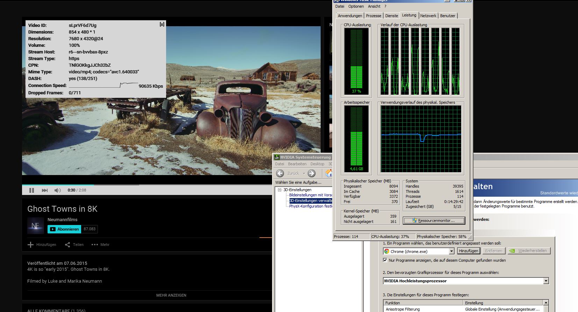
Task: Click status bar CPU-Auslastung: 37%
Action: click(x=393, y=237)
